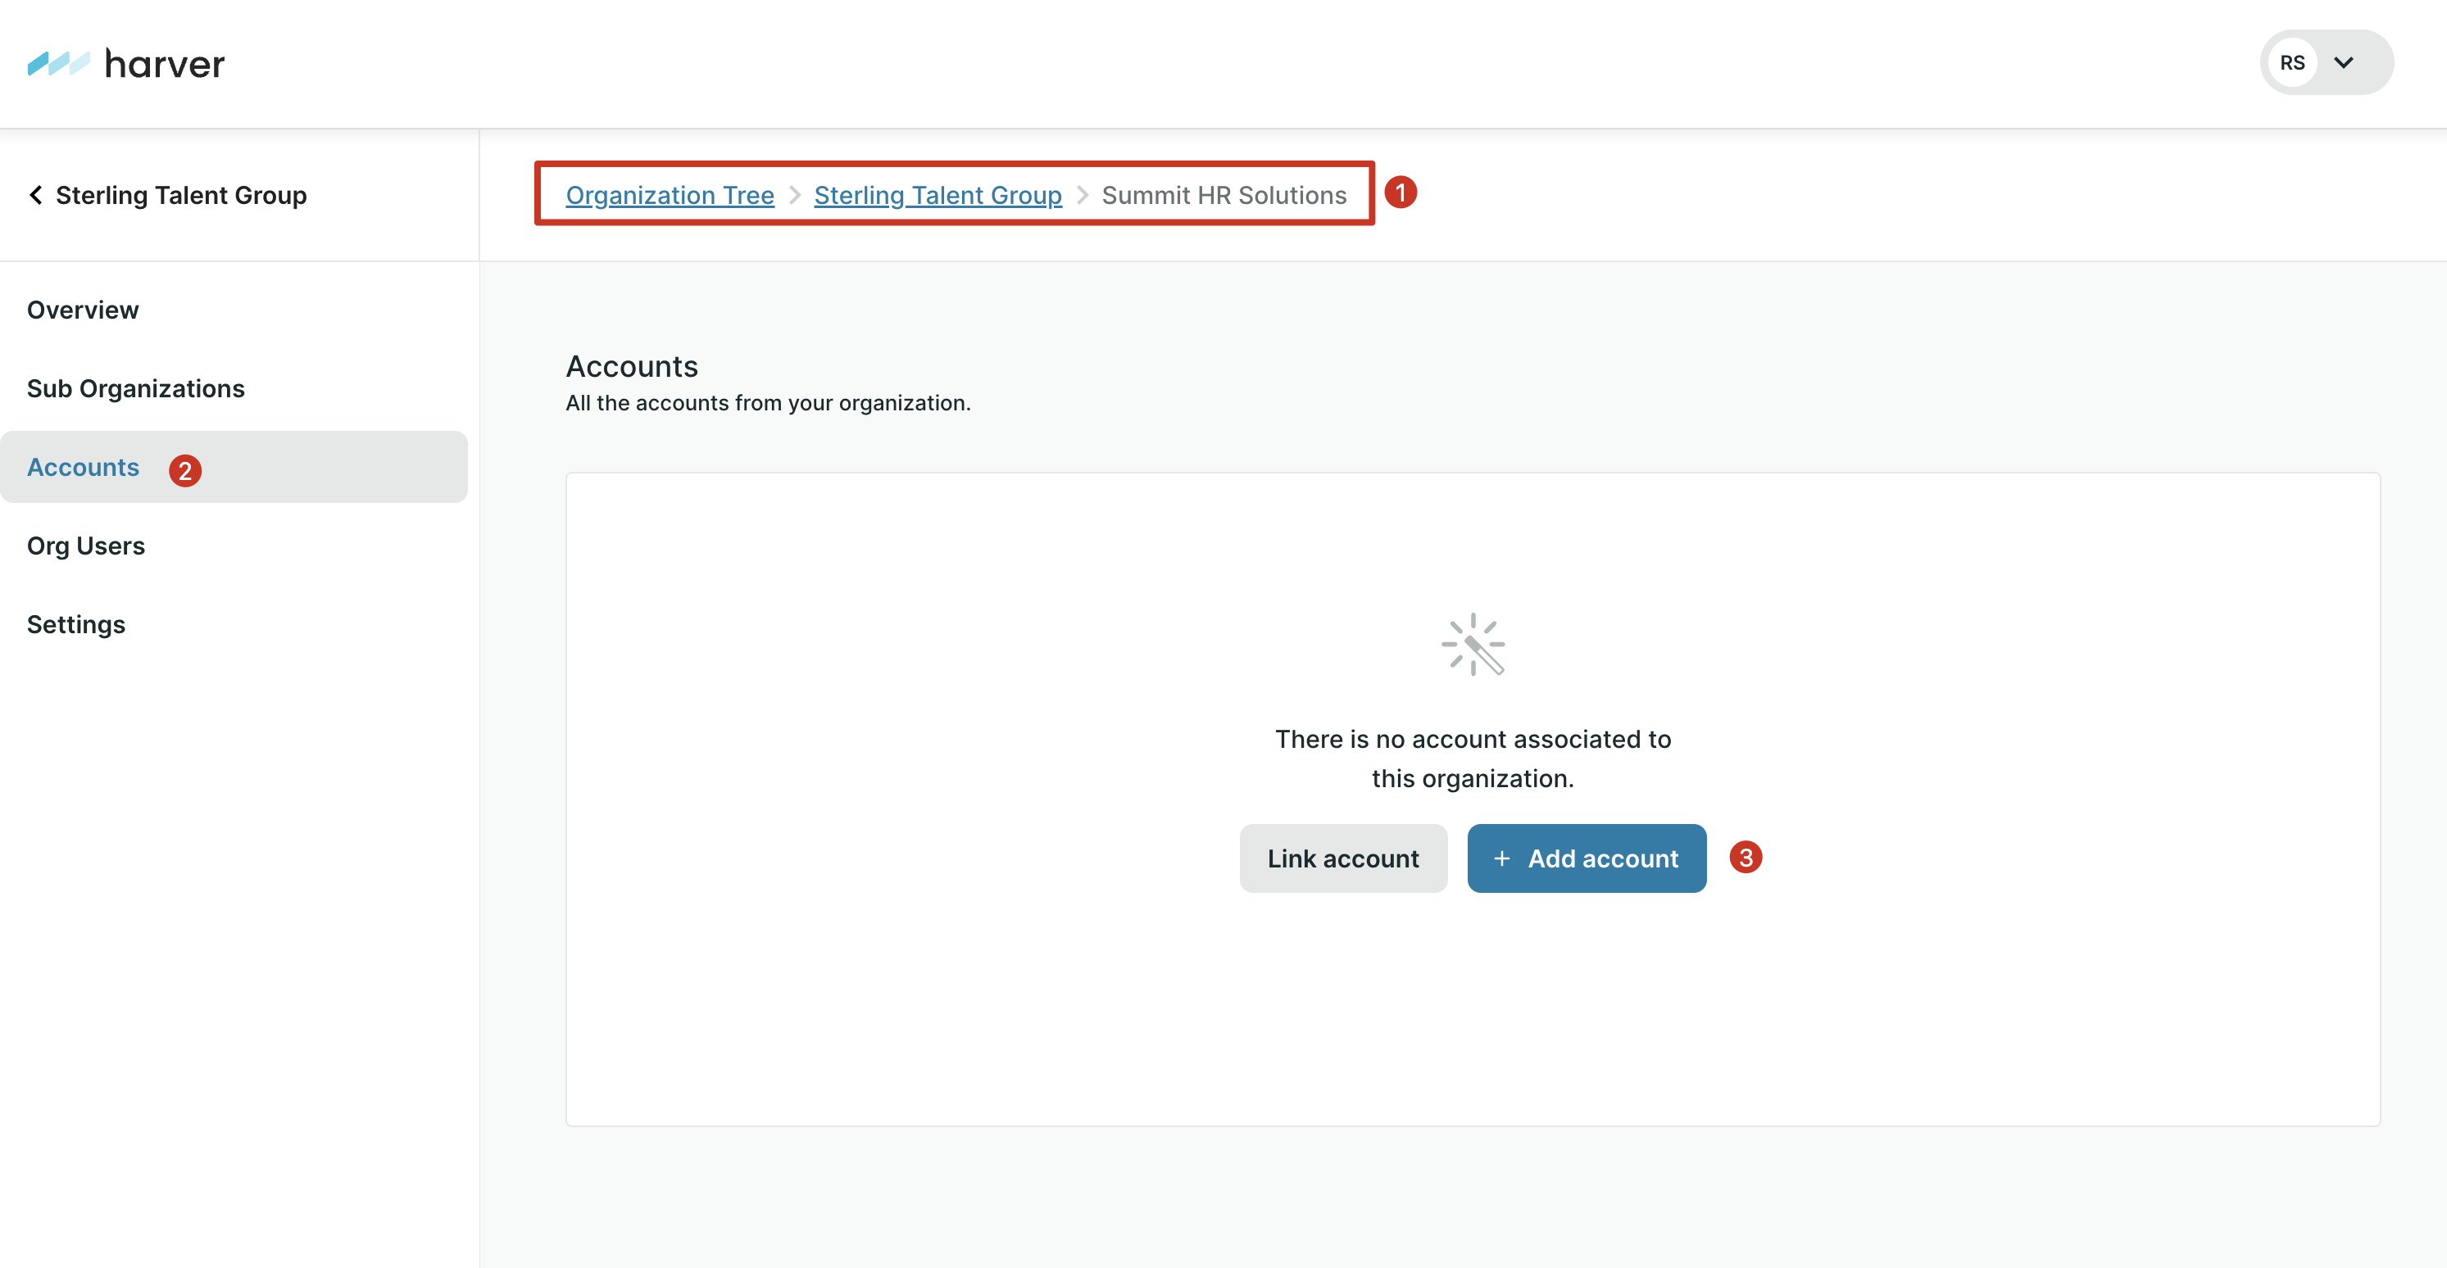Open the Overview sidebar item
This screenshot has height=1268, width=2447.
pos(83,310)
